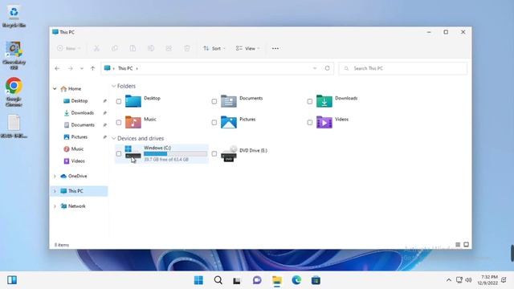
Task: Open the Documents folder icon
Action: (x=229, y=101)
